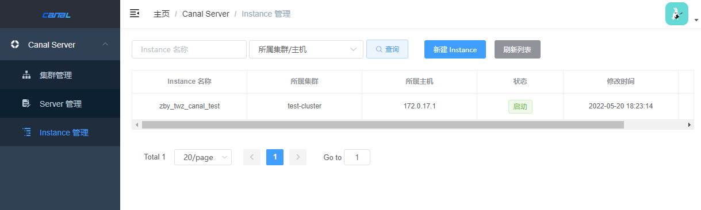Image resolution: width=701 pixels, height=210 pixels.
Task: Click test-cluster cell
Action: point(304,106)
